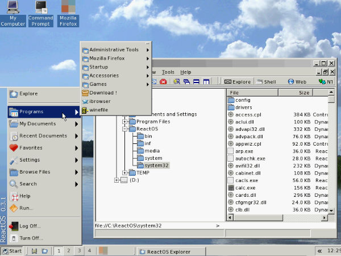Expand the (D:) drive node

[117, 180]
